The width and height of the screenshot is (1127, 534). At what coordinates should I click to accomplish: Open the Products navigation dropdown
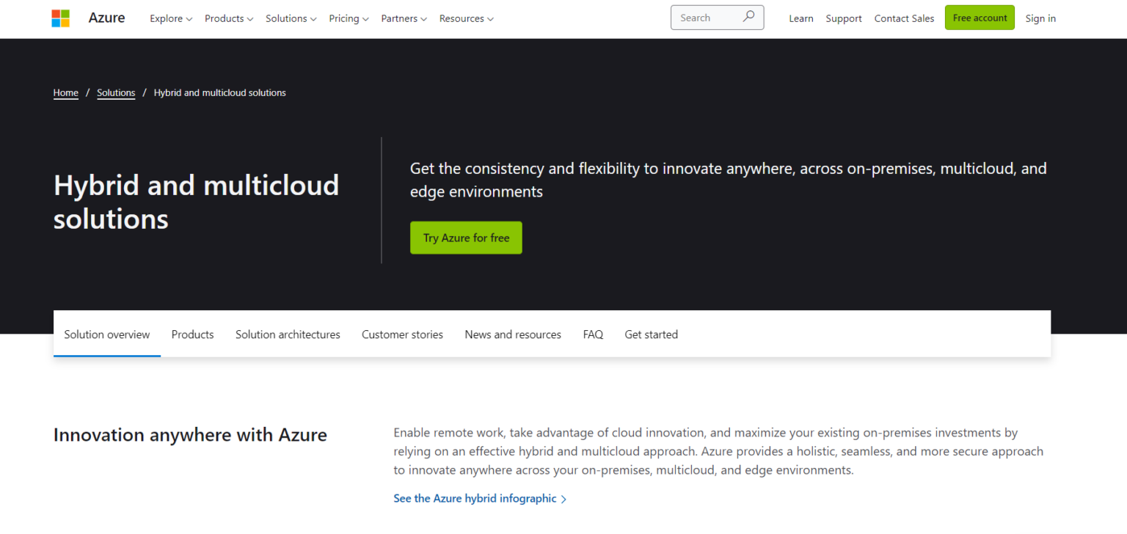pos(228,18)
